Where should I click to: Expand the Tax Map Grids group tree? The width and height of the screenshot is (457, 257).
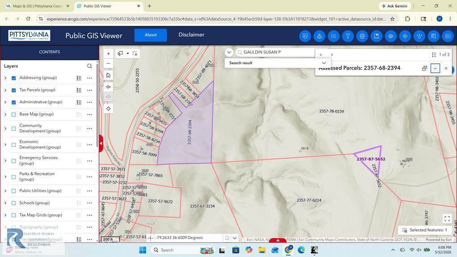(x=5, y=216)
